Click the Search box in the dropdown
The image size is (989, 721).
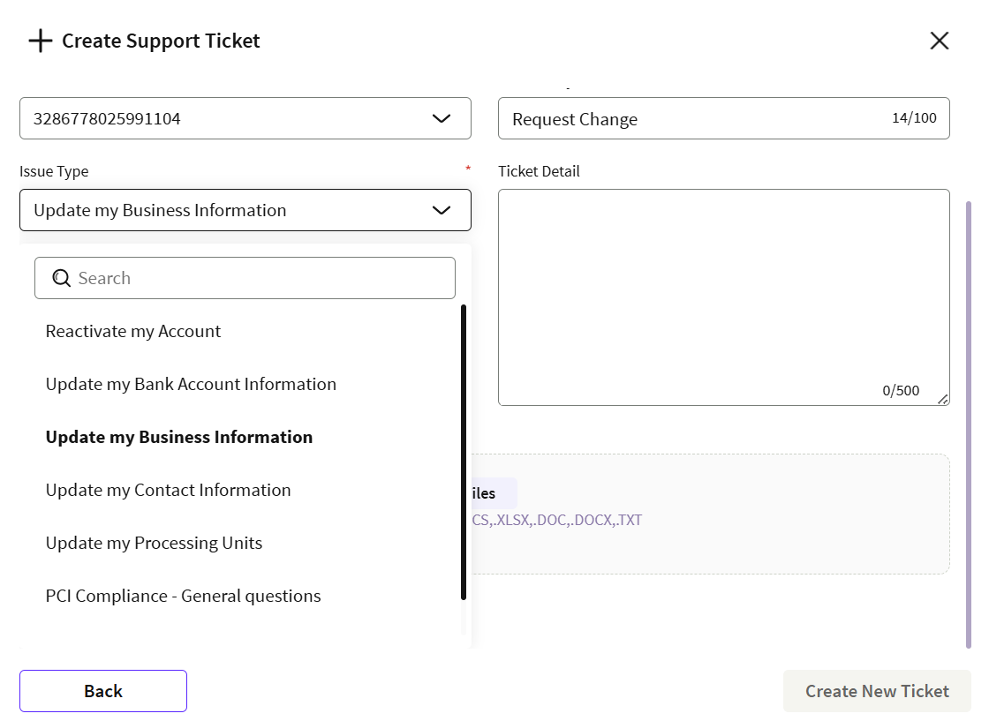click(x=256, y=278)
